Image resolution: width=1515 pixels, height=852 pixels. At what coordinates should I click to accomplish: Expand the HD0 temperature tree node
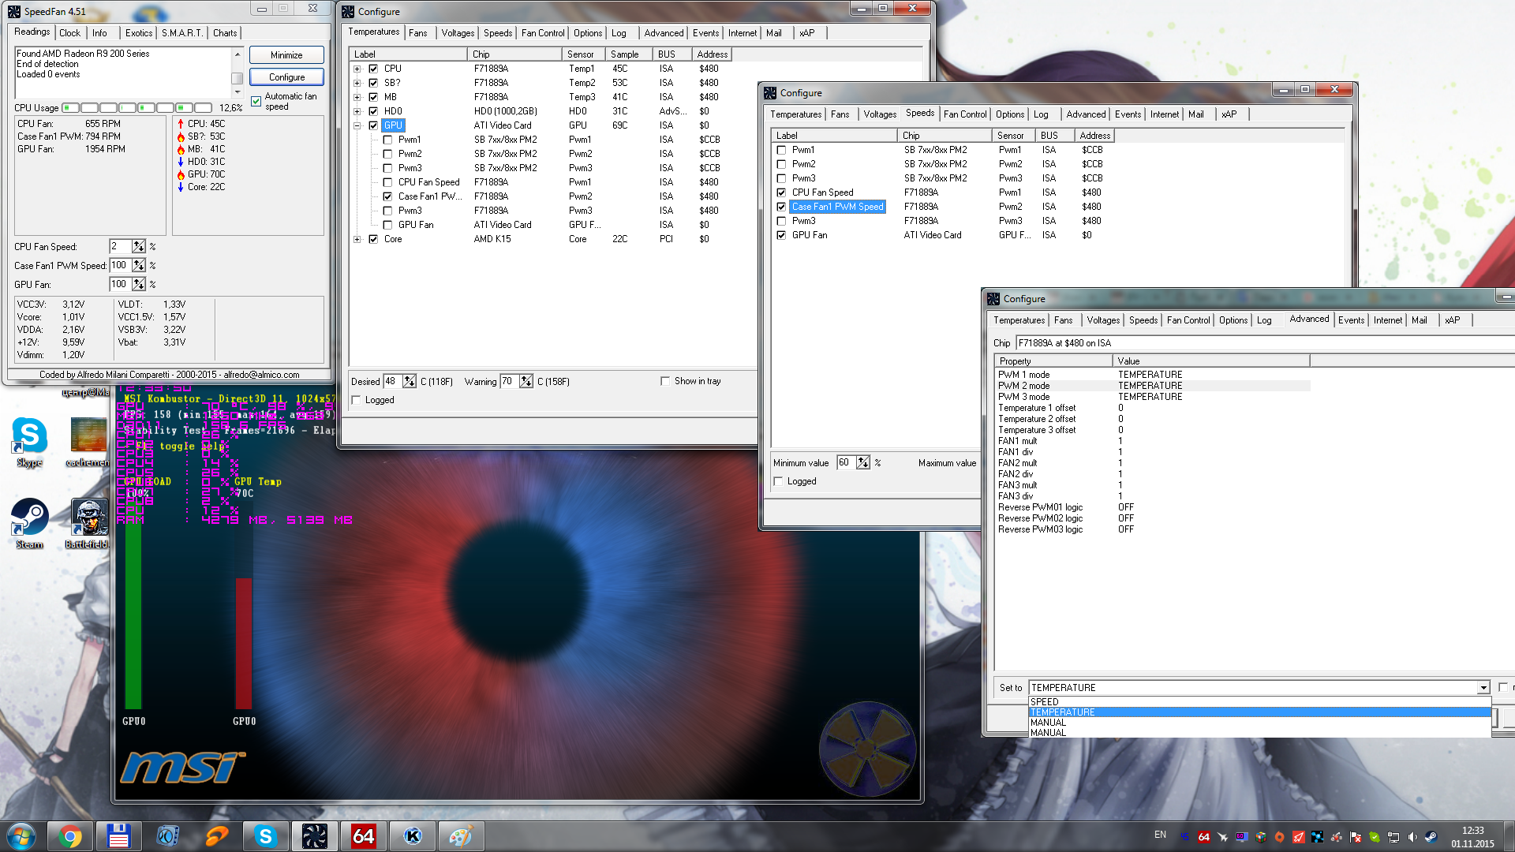click(357, 111)
